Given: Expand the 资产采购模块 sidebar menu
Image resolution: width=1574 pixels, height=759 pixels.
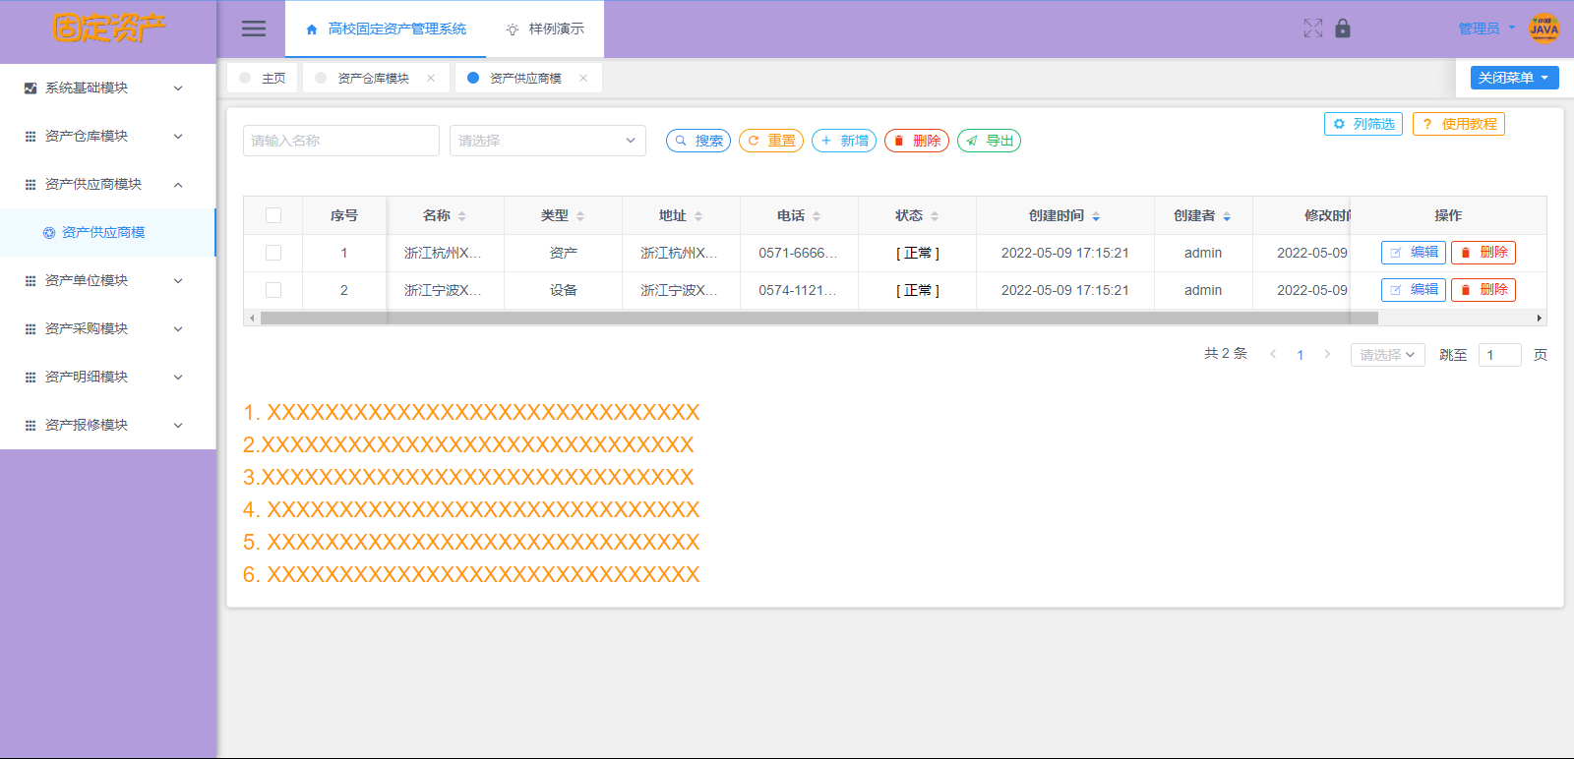Looking at the screenshot, I should pyautogui.click(x=106, y=328).
